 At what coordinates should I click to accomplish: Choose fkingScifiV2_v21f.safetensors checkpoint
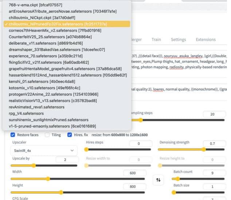pos(67,62)
